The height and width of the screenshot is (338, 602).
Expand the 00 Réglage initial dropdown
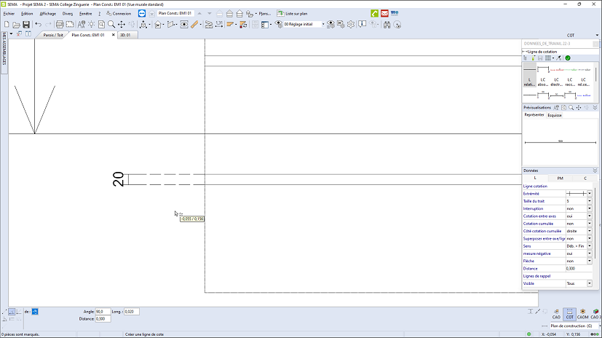(322, 24)
